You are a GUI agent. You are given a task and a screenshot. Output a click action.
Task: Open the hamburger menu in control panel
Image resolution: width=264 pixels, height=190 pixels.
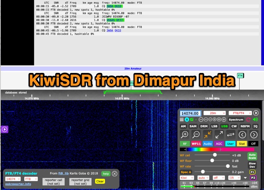[x=181, y=120]
